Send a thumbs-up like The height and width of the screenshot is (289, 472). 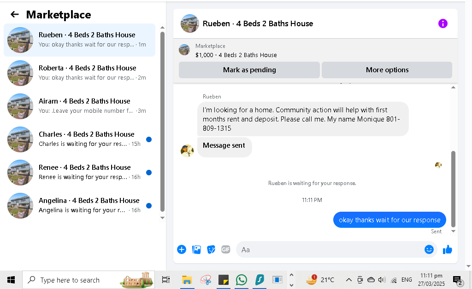(447, 249)
